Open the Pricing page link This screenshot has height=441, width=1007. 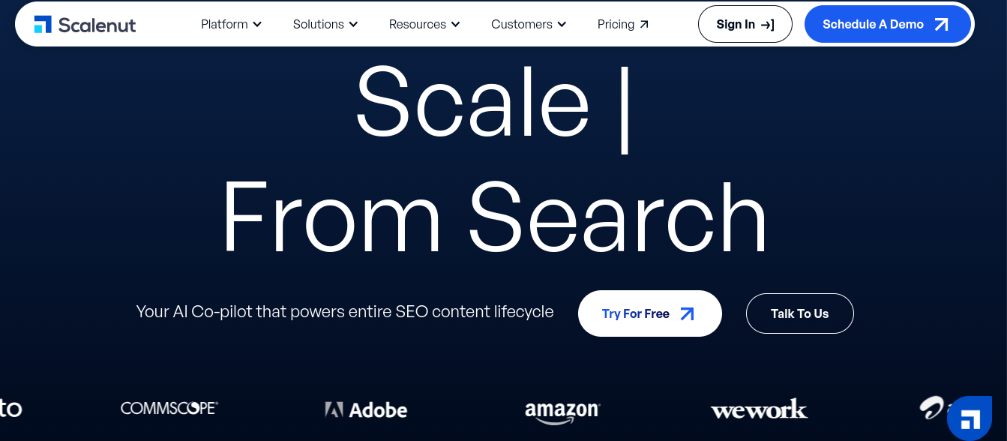622,25
